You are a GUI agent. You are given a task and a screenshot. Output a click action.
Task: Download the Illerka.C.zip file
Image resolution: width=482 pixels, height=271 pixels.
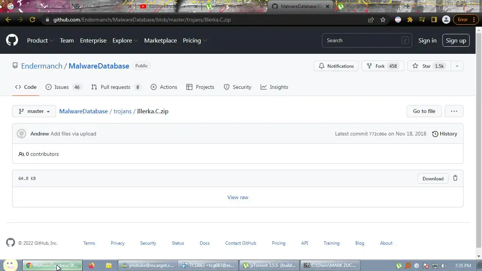pos(433,178)
